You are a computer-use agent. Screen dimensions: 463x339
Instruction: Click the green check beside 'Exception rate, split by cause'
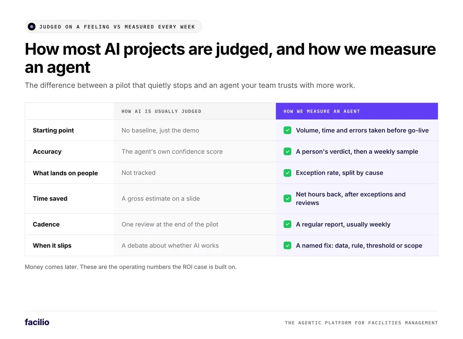[287, 173]
